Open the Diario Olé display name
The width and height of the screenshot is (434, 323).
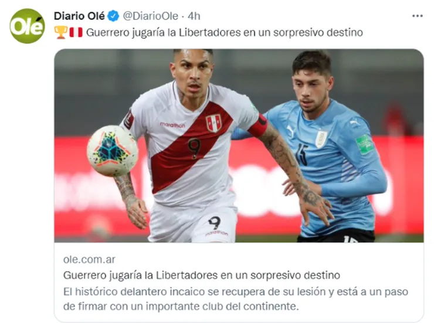(79, 16)
